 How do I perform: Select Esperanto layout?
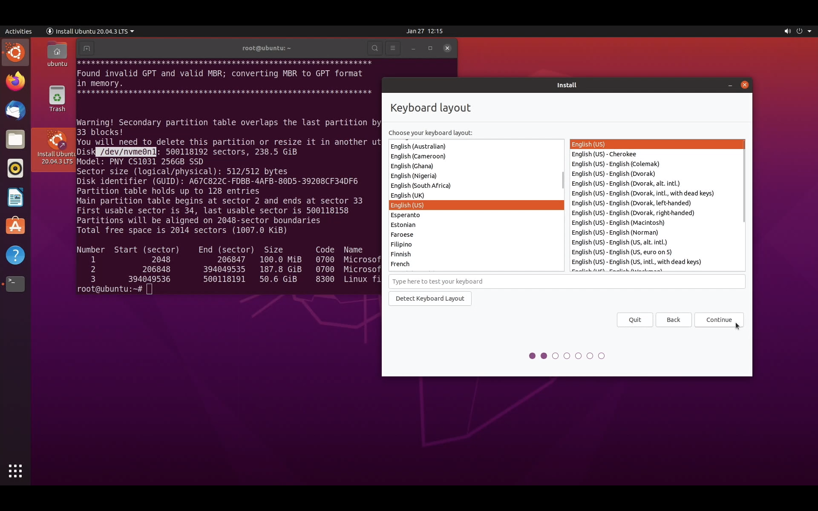tap(476, 215)
